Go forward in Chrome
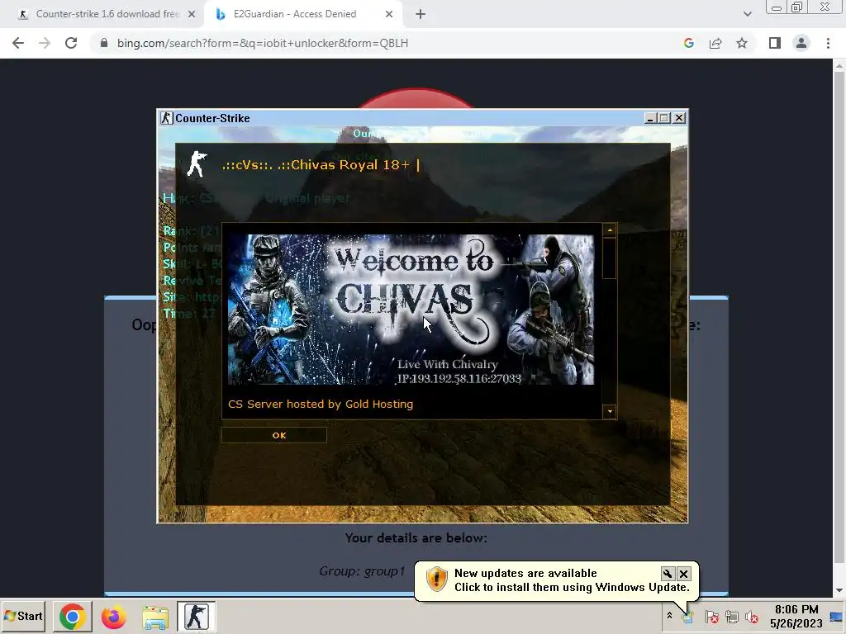846x634 pixels. click(x=45, y=43)
